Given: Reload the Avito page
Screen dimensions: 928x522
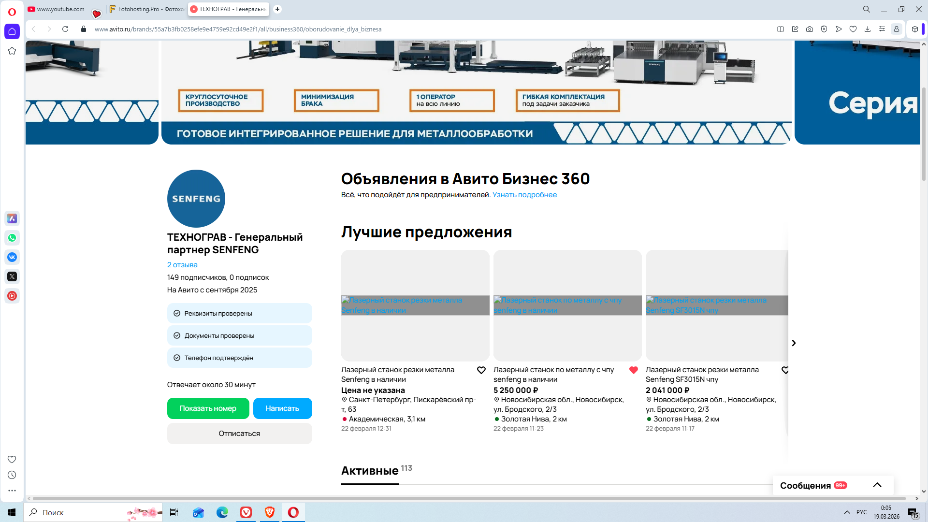Looking at the screenshot, I should tap(65, 29).
